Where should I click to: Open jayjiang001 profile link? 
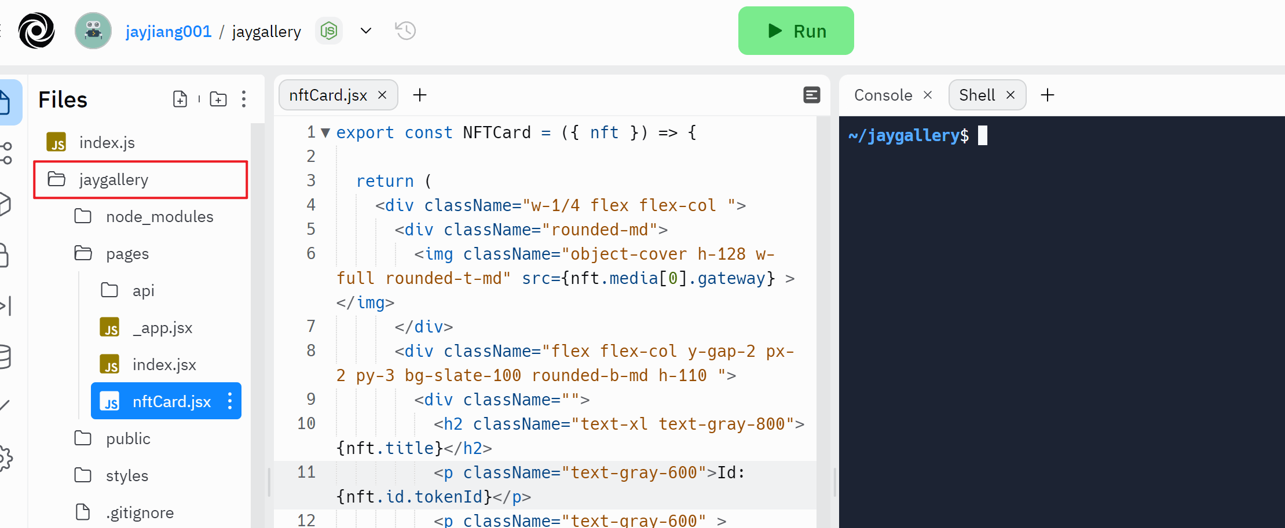point(169,31)
